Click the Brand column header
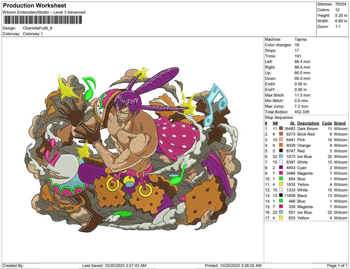The height and width of the screenshot is (269, 350). pos(340,123)
